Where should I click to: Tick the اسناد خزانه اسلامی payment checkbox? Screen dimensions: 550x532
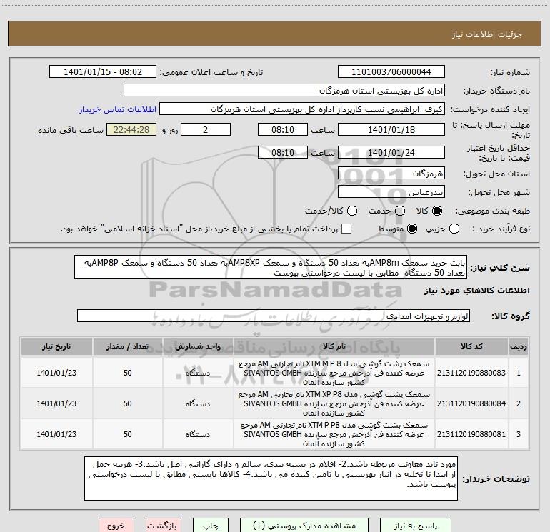[346, 229]
